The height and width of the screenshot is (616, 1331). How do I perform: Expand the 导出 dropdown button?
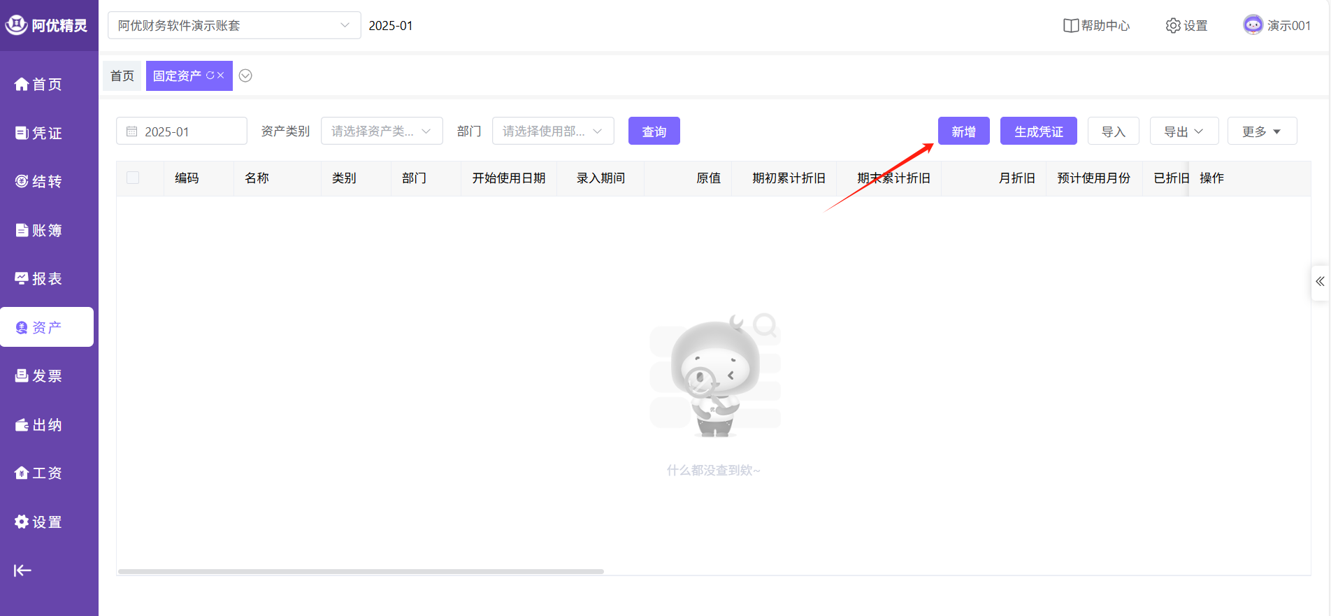pyautogui.click(x=1183, y=131)
